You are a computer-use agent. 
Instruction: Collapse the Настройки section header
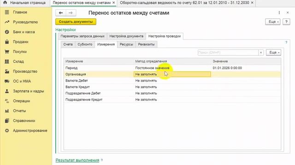[65, 30]
